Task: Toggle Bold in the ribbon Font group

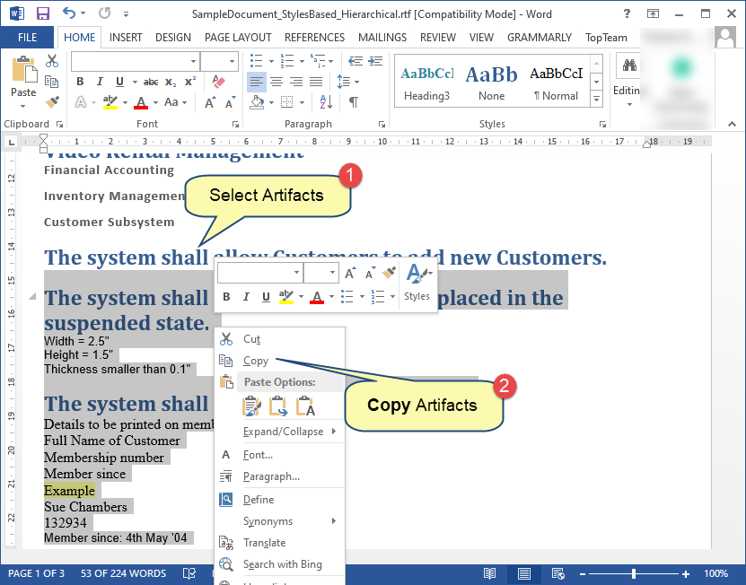Action: [x=80, y=82]
